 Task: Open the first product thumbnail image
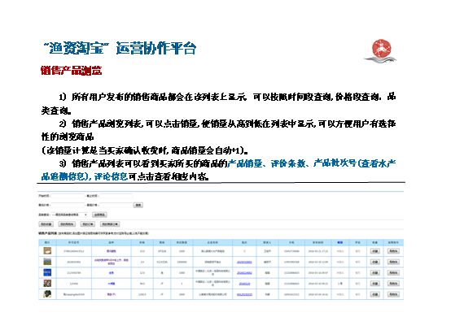(47, 251)
